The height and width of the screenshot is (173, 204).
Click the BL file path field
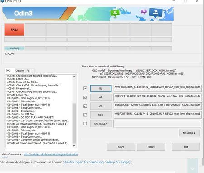pyautogui.click(x=157, y=88)
